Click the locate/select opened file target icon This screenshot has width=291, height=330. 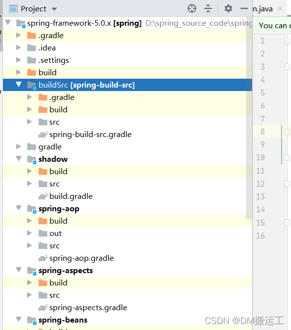click(x=192, y=9)
